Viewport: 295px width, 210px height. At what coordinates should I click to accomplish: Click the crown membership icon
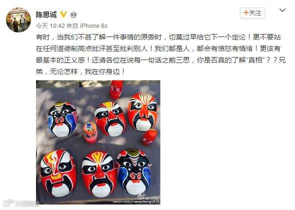point(73,14)
